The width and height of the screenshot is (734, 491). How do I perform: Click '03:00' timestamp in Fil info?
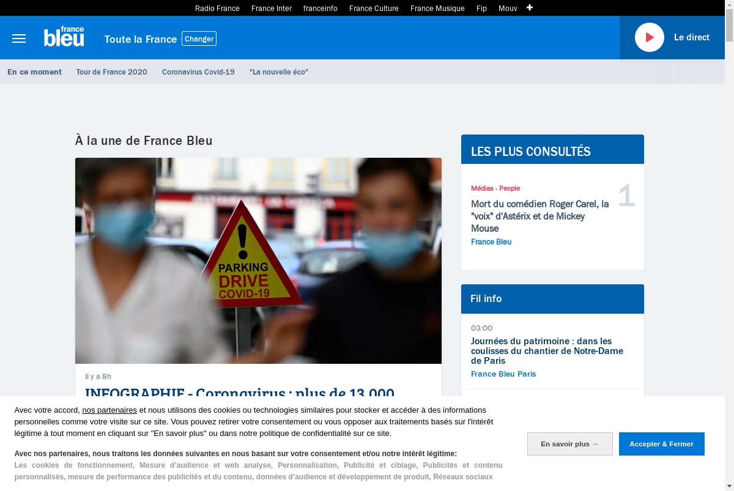pyautogui.click(x=481, y=328)
